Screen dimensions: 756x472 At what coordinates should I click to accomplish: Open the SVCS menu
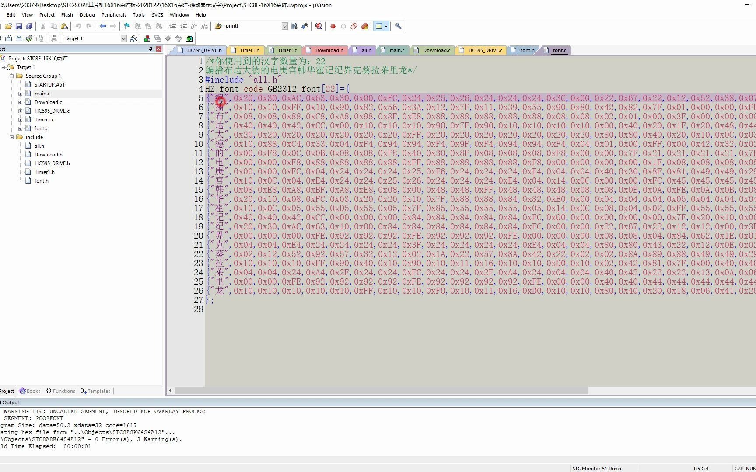click(157, 15)
